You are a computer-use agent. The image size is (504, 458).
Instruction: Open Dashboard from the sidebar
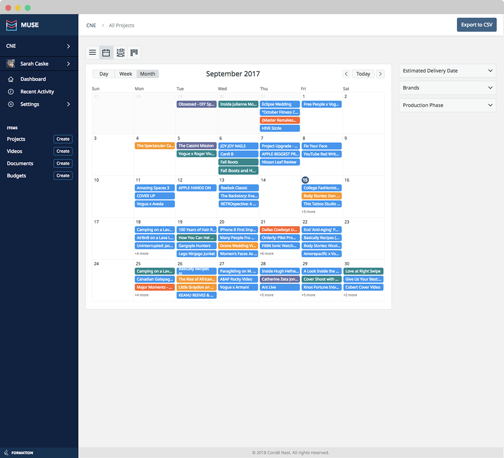point(33,79)
